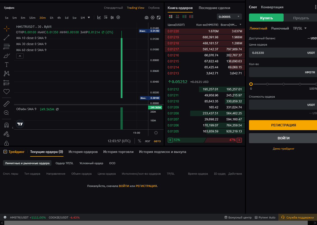Switch order book to depth bars view
This screenshot has width=317, height=225.
coord(177,17)
